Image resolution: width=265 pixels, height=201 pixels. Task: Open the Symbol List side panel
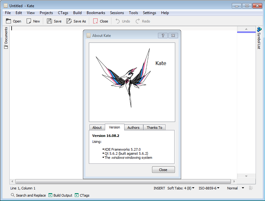259,38
